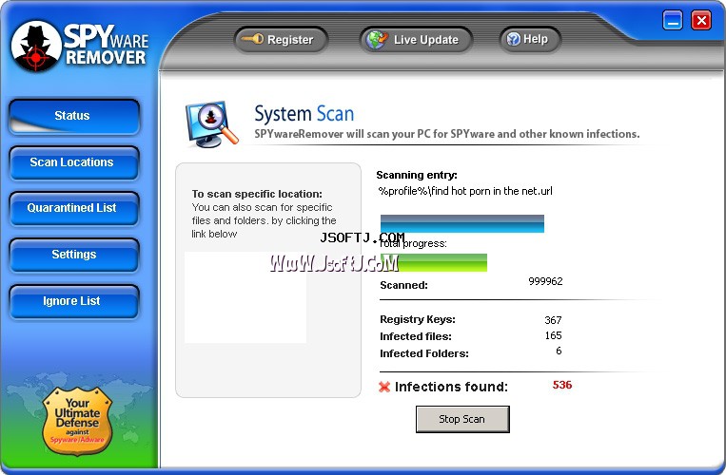This screenshot has width=726, height=475.
Task: Click the 'Registry Keys:' label
Action: click(x=418, y=319)
